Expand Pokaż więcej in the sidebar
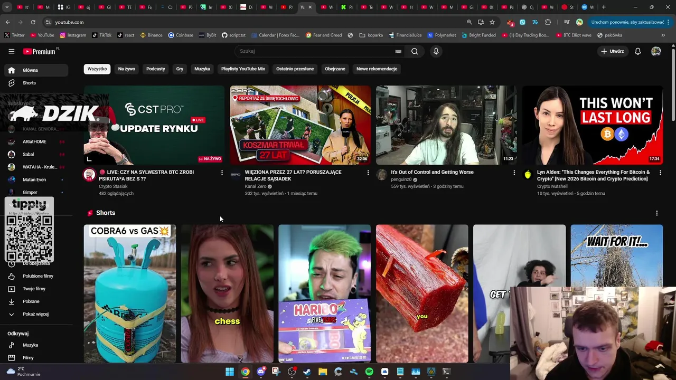 pos(36,314)
